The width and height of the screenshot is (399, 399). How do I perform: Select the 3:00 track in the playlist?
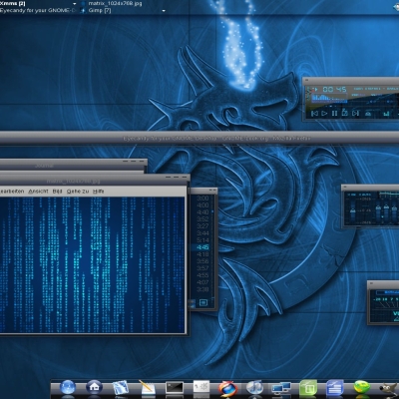pos(202,199)
